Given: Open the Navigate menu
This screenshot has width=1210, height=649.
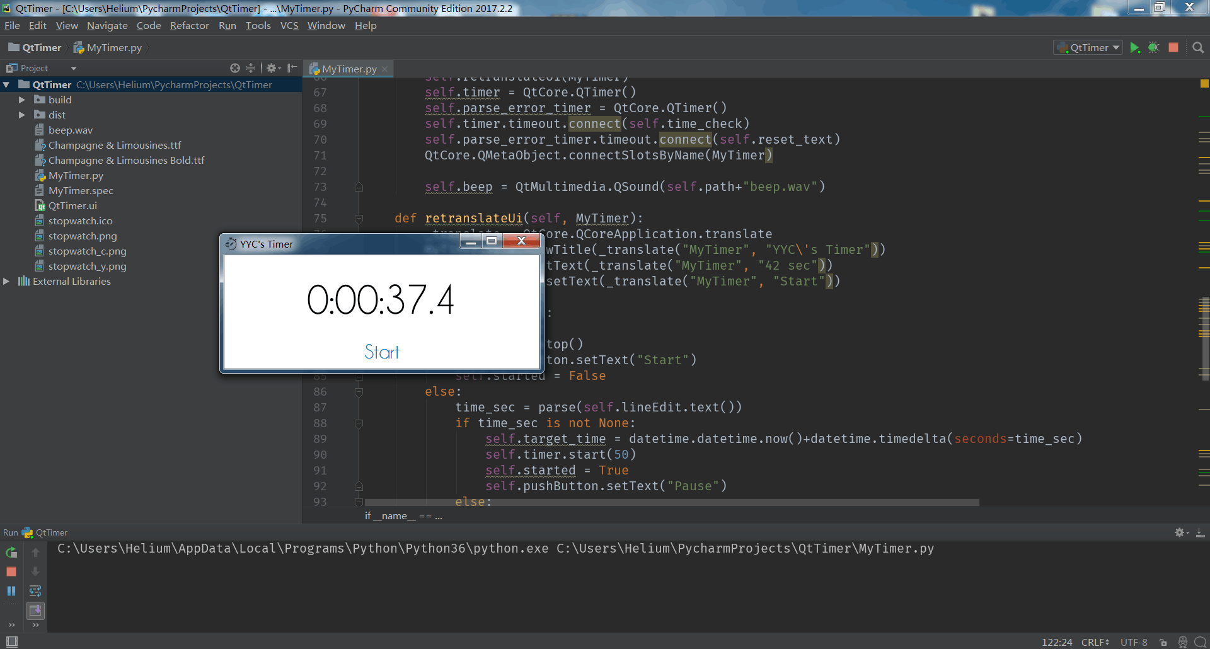Looking at the screenshot, I should [107, 26].
